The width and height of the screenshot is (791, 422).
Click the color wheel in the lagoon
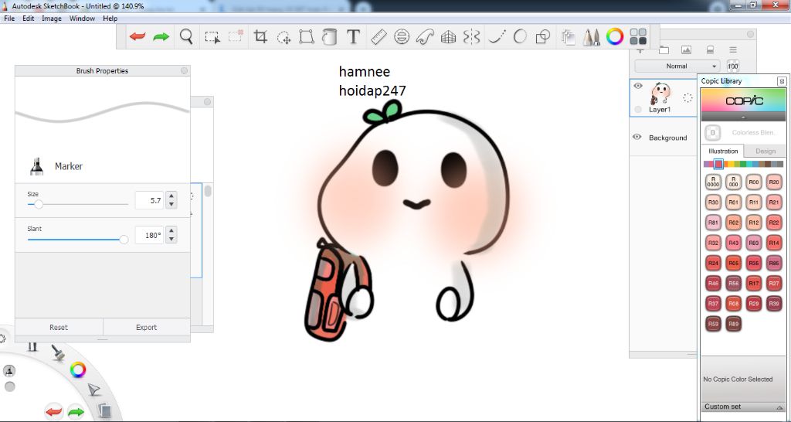point(78,370)
